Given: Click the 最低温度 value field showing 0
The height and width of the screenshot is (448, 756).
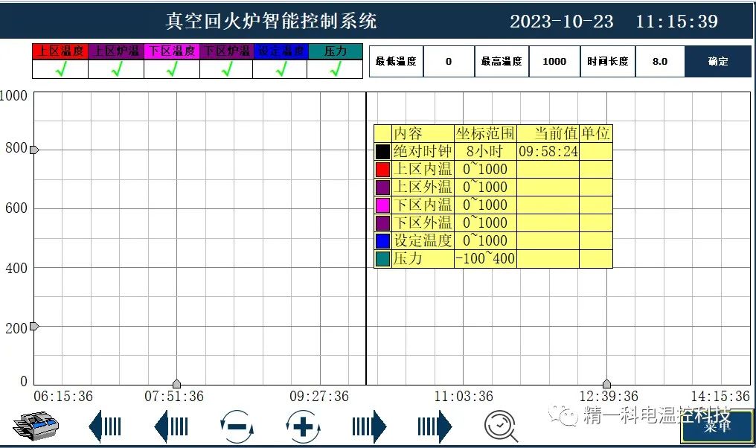Looking at the screenshot, I should point(449,62).
